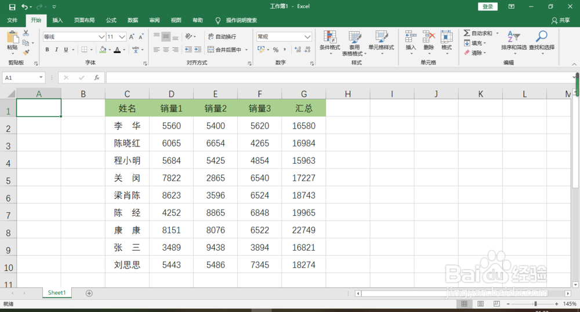Toggle underline formatting
580x312 pixels.
click(66, 49)
